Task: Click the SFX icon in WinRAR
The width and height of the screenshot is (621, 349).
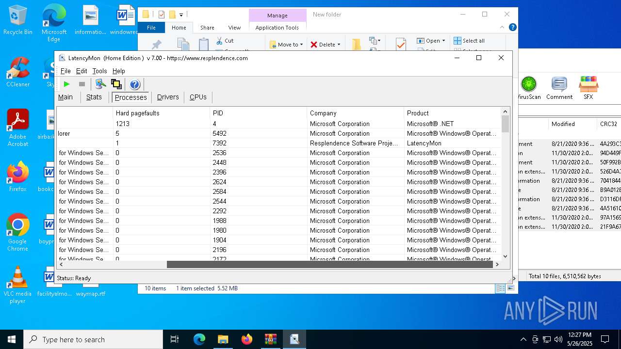Action: point(588,88)
